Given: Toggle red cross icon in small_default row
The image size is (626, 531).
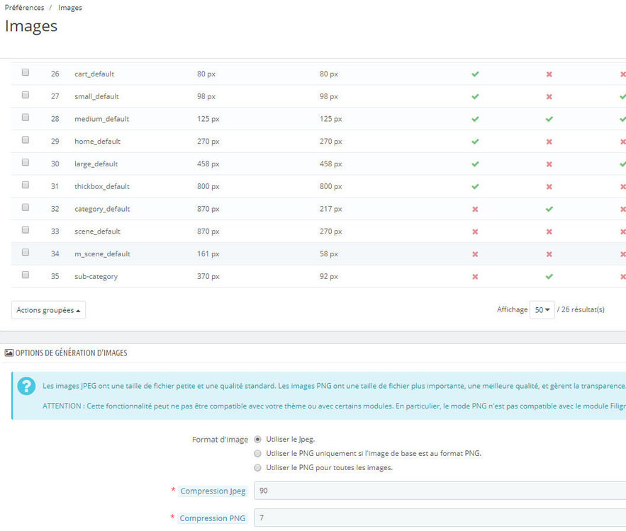Looking at the screenshot, I should click(549, 96).
